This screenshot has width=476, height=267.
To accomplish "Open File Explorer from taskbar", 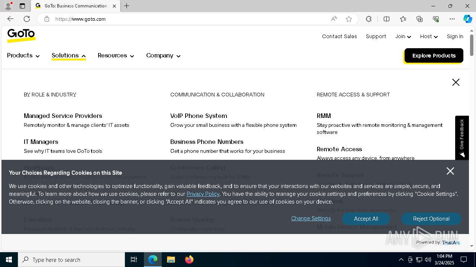I will pos(171,260).
